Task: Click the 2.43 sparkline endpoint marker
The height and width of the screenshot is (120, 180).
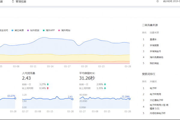Action: (72, 99)
